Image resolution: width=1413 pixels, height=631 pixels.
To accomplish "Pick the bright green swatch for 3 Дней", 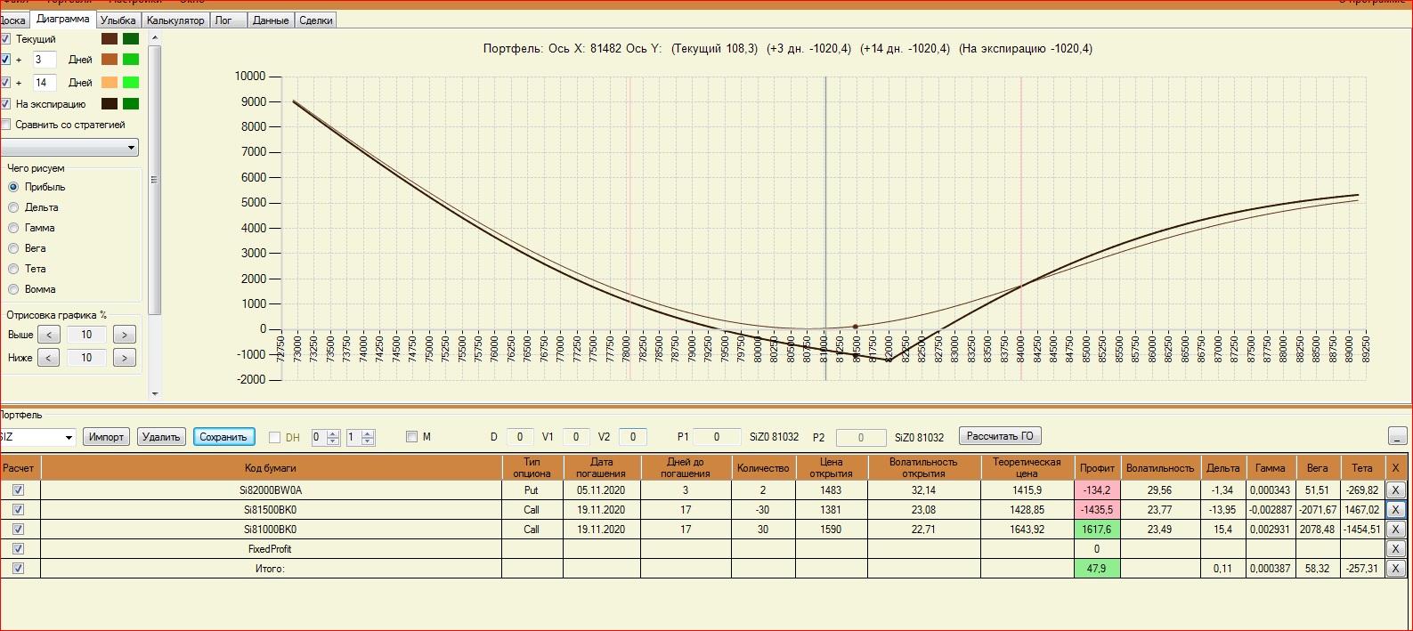I will point(131,60).
